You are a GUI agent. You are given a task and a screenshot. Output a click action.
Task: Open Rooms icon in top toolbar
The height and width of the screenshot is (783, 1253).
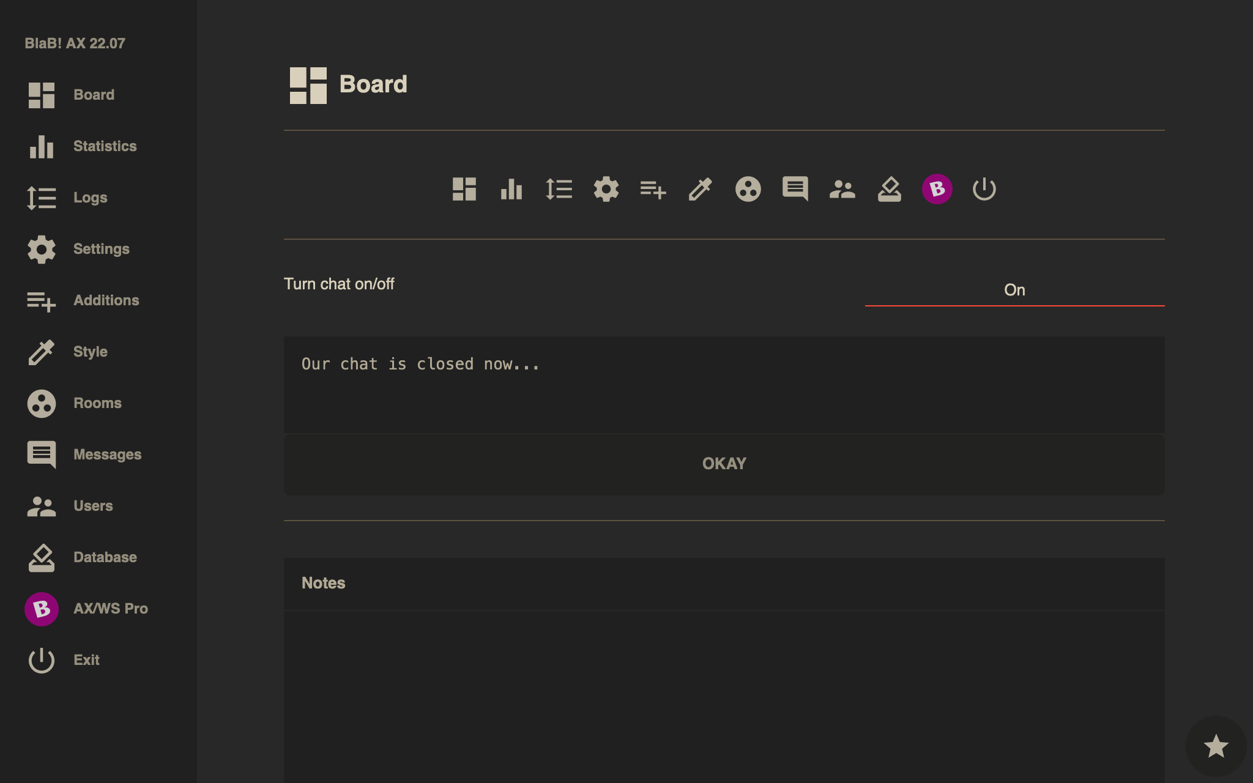click(x=748, y=189)
